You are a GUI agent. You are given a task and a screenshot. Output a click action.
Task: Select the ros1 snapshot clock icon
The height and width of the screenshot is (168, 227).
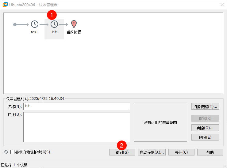tap(35, 24)
